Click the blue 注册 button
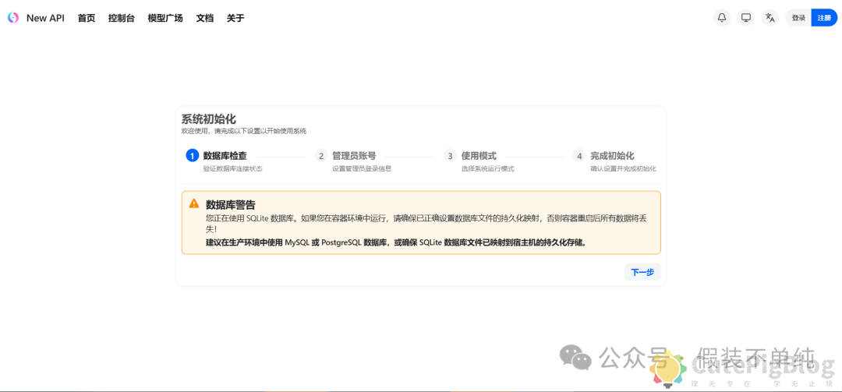 [x=824, y=18]
